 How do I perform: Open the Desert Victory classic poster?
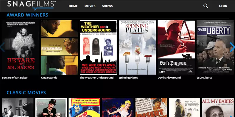pos(151,107)
